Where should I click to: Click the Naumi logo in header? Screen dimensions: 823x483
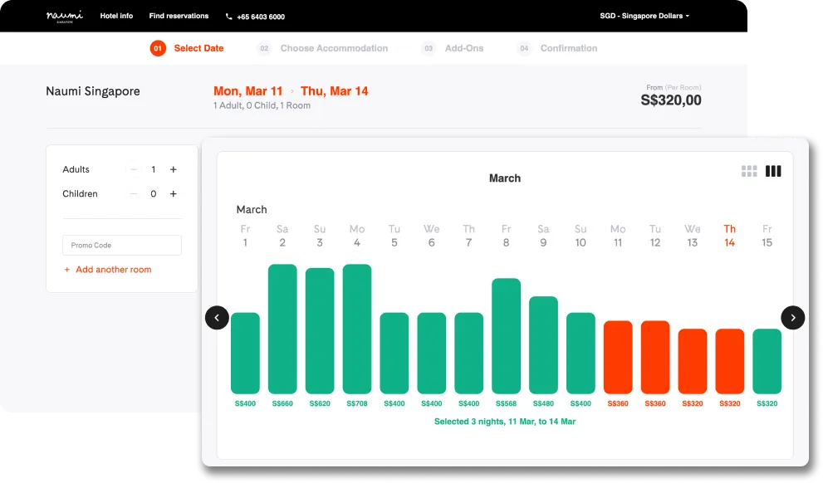[x=65, y=17]
